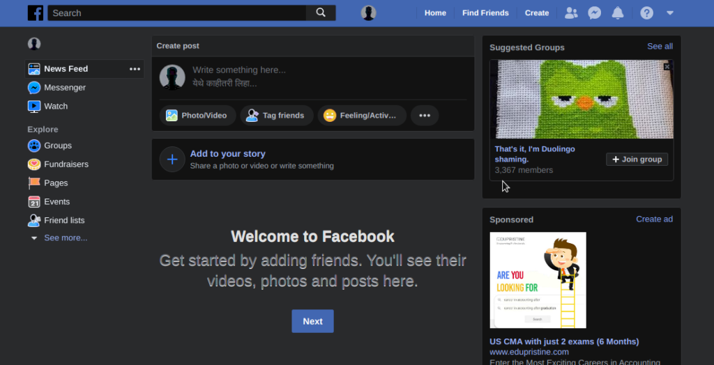Click the avatar in Create post box

172,77
